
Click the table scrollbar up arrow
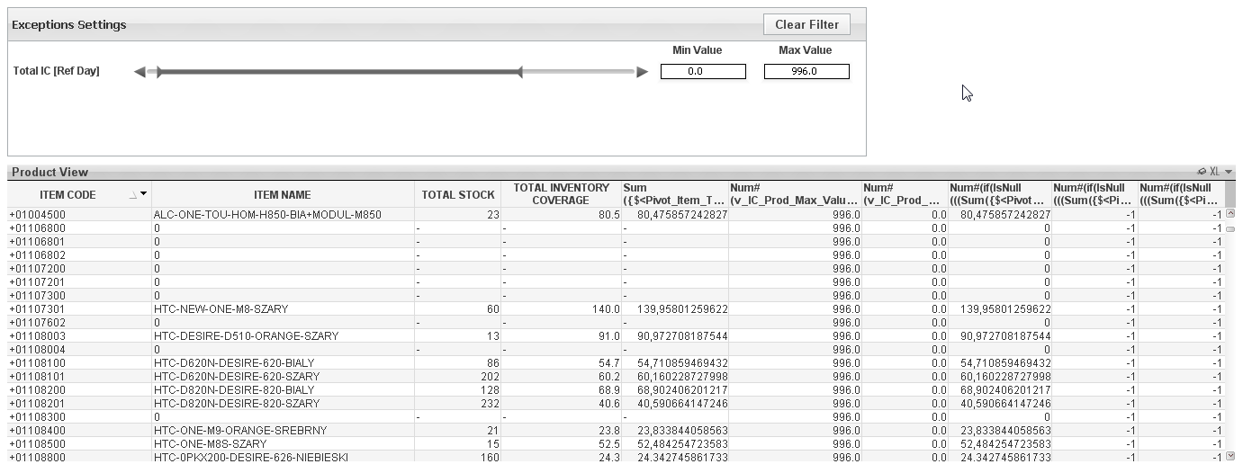1230,213
